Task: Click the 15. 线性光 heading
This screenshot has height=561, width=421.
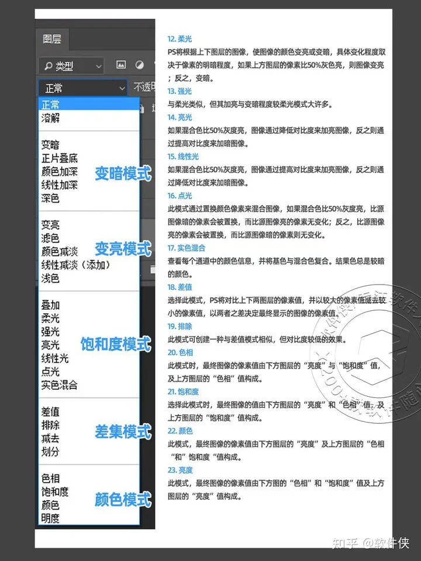Action: click(183, 157)
